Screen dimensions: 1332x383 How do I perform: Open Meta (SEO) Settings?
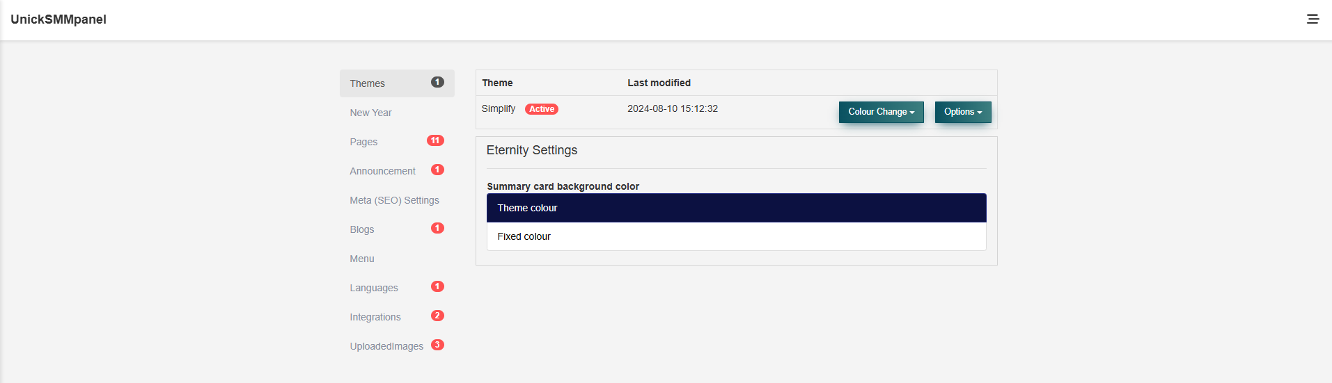394,200
